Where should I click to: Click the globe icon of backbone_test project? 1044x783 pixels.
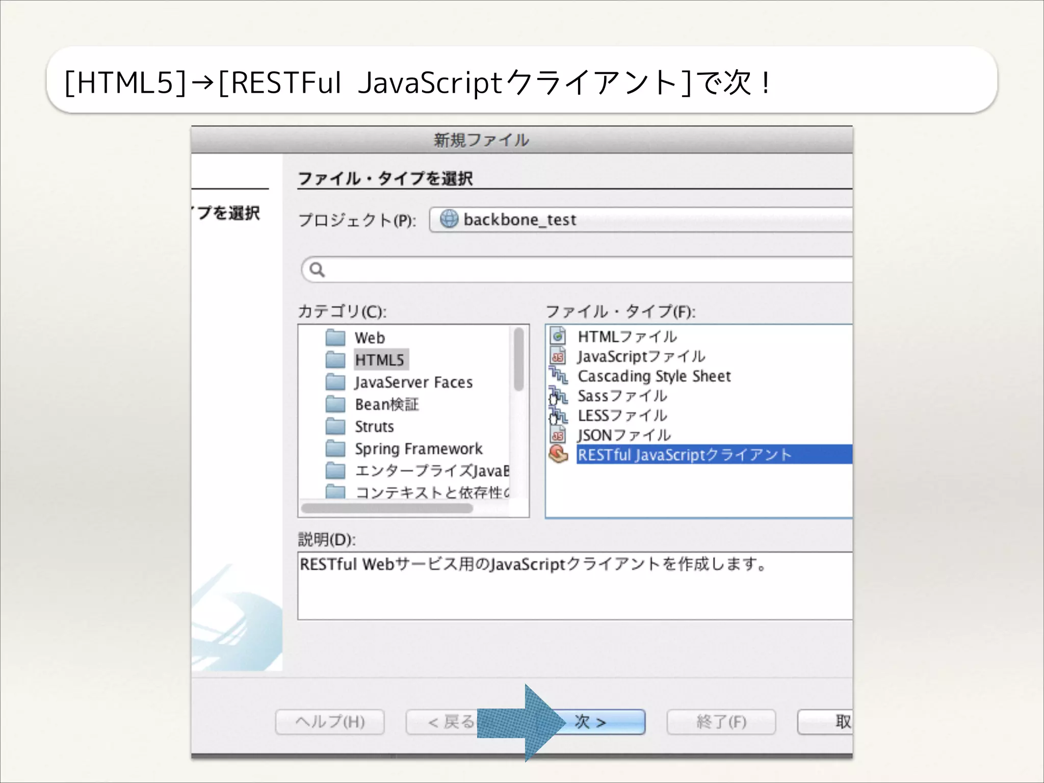point(449,219)
